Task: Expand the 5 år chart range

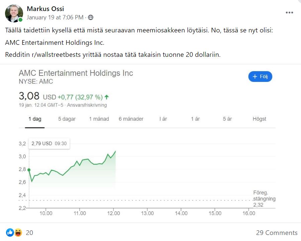Action: [x=227, y=119]
